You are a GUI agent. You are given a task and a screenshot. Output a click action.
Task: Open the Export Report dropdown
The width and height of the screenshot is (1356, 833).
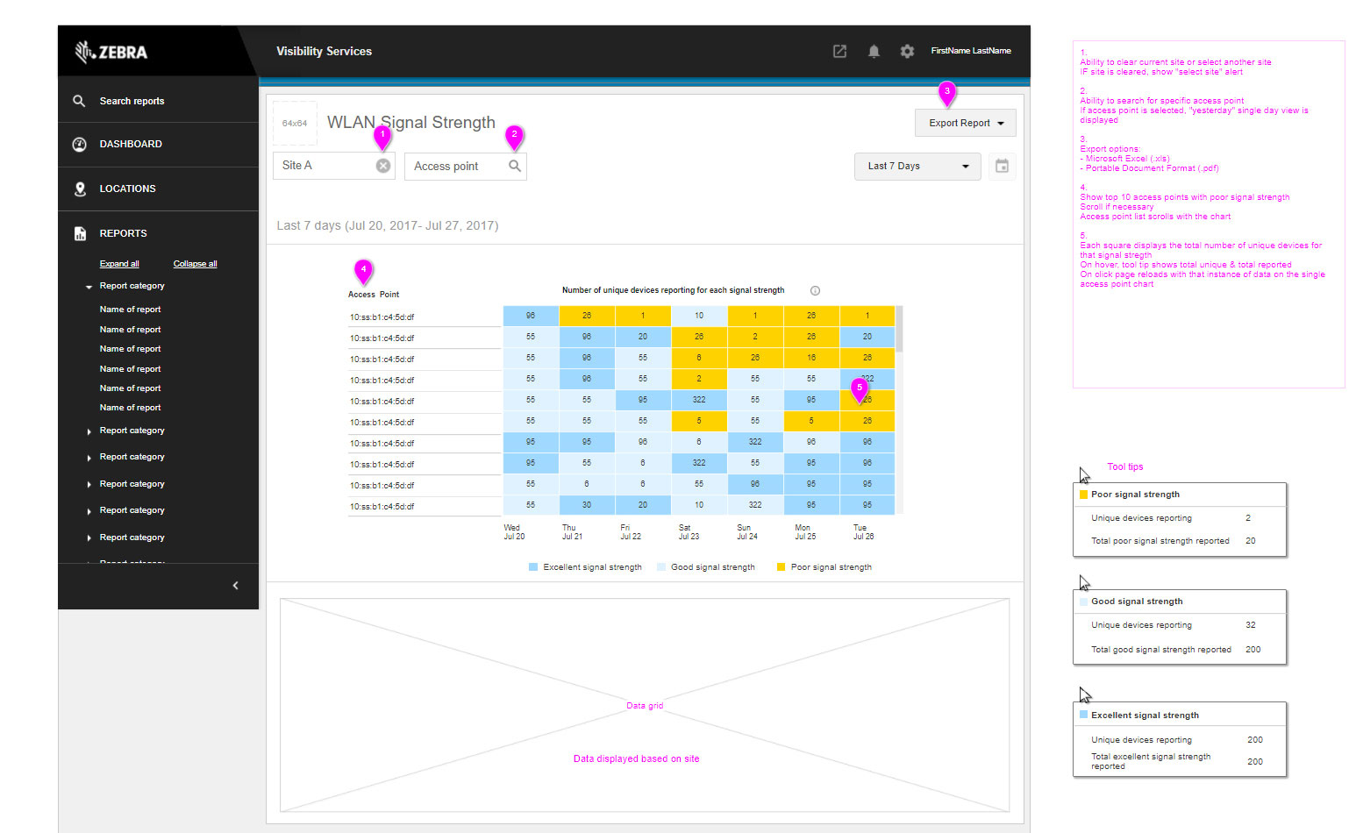pos(965,123)
